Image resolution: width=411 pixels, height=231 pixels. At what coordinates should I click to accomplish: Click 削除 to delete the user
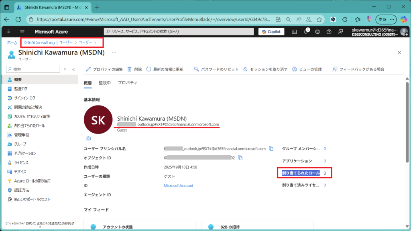pos(134,69)
